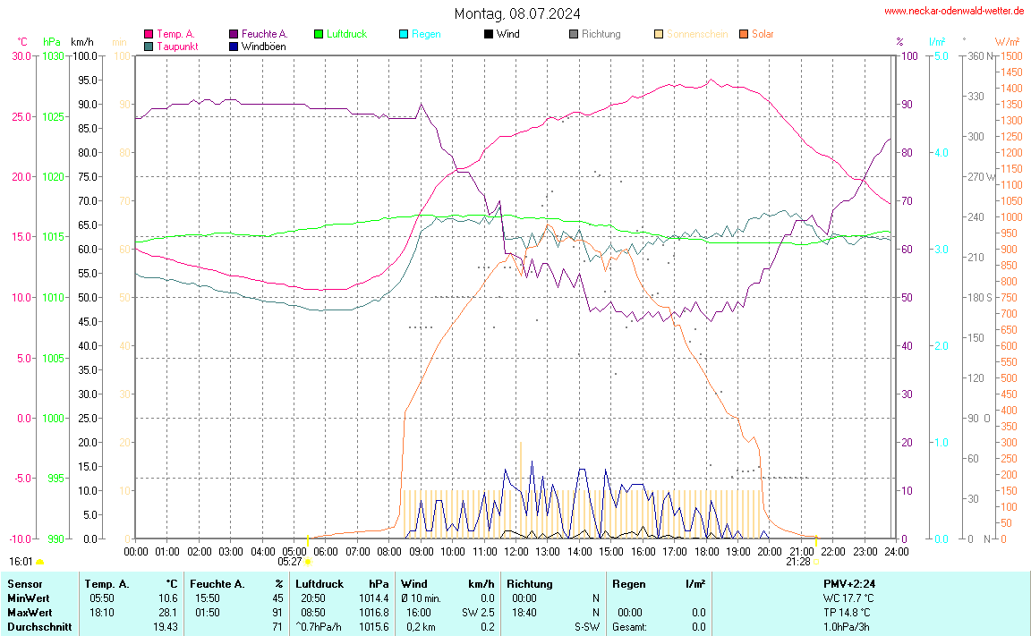The height and width of the screenshot is (636, 1031).
Task: Click the pink Temp. A. legend swatch
Action: (149, 34)
